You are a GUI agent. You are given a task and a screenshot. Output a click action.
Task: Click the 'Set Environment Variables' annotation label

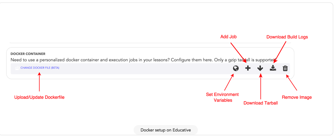[223, 97]
